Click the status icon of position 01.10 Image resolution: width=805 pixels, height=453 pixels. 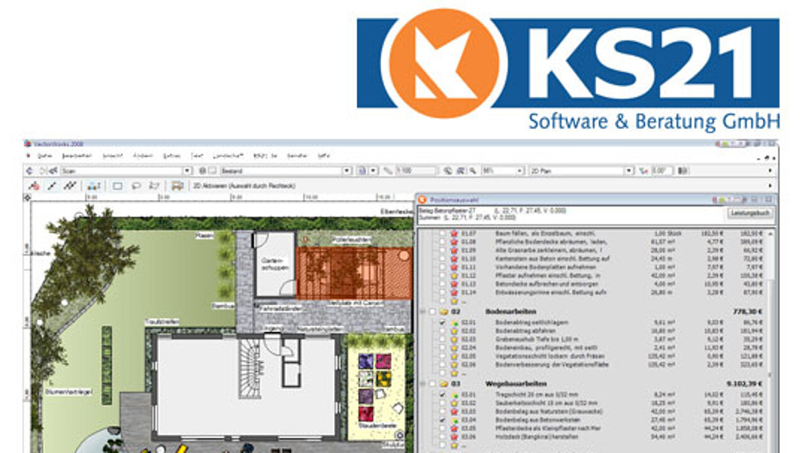pyautogui.click(x=453, y=259)
